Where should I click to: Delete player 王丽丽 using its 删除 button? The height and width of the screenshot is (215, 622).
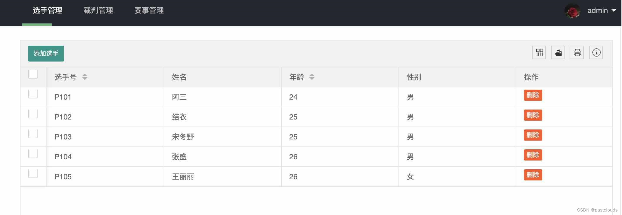(533, 175)
